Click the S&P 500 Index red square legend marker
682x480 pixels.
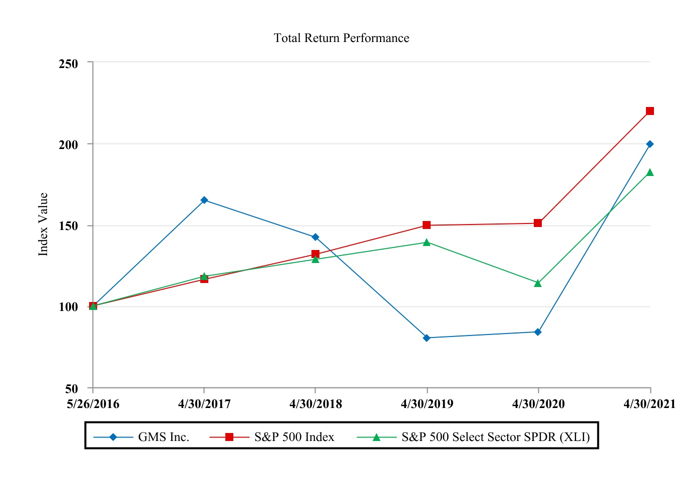pos(229,437)
